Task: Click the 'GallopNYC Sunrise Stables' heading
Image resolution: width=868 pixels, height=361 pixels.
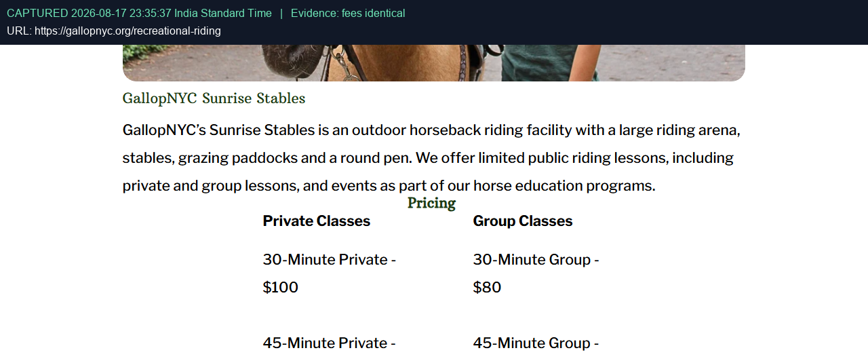Action: coord(214,98)
